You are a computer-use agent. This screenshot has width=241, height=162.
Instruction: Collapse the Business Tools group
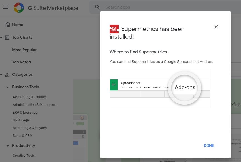click(8, 87)
